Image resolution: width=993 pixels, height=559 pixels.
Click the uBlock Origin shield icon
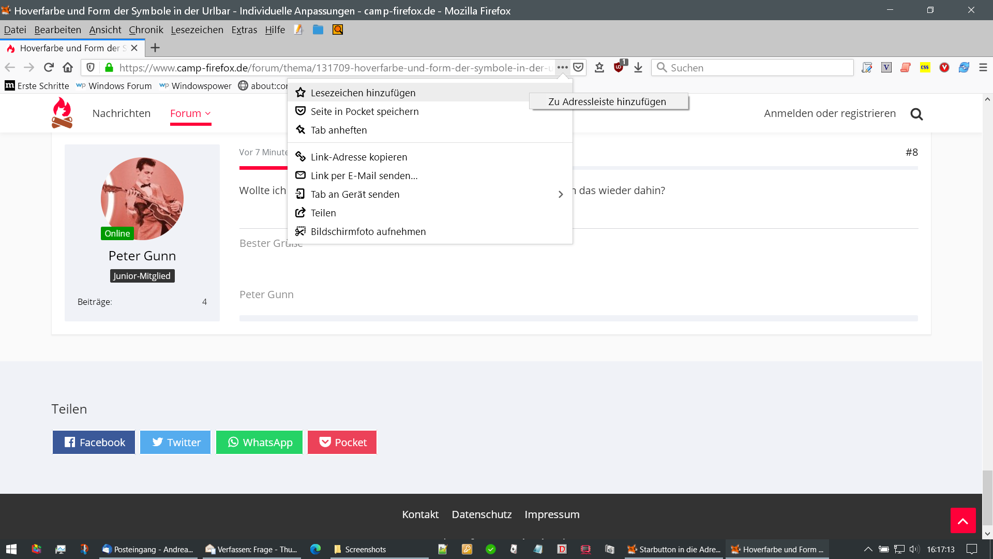pos(619,67)
